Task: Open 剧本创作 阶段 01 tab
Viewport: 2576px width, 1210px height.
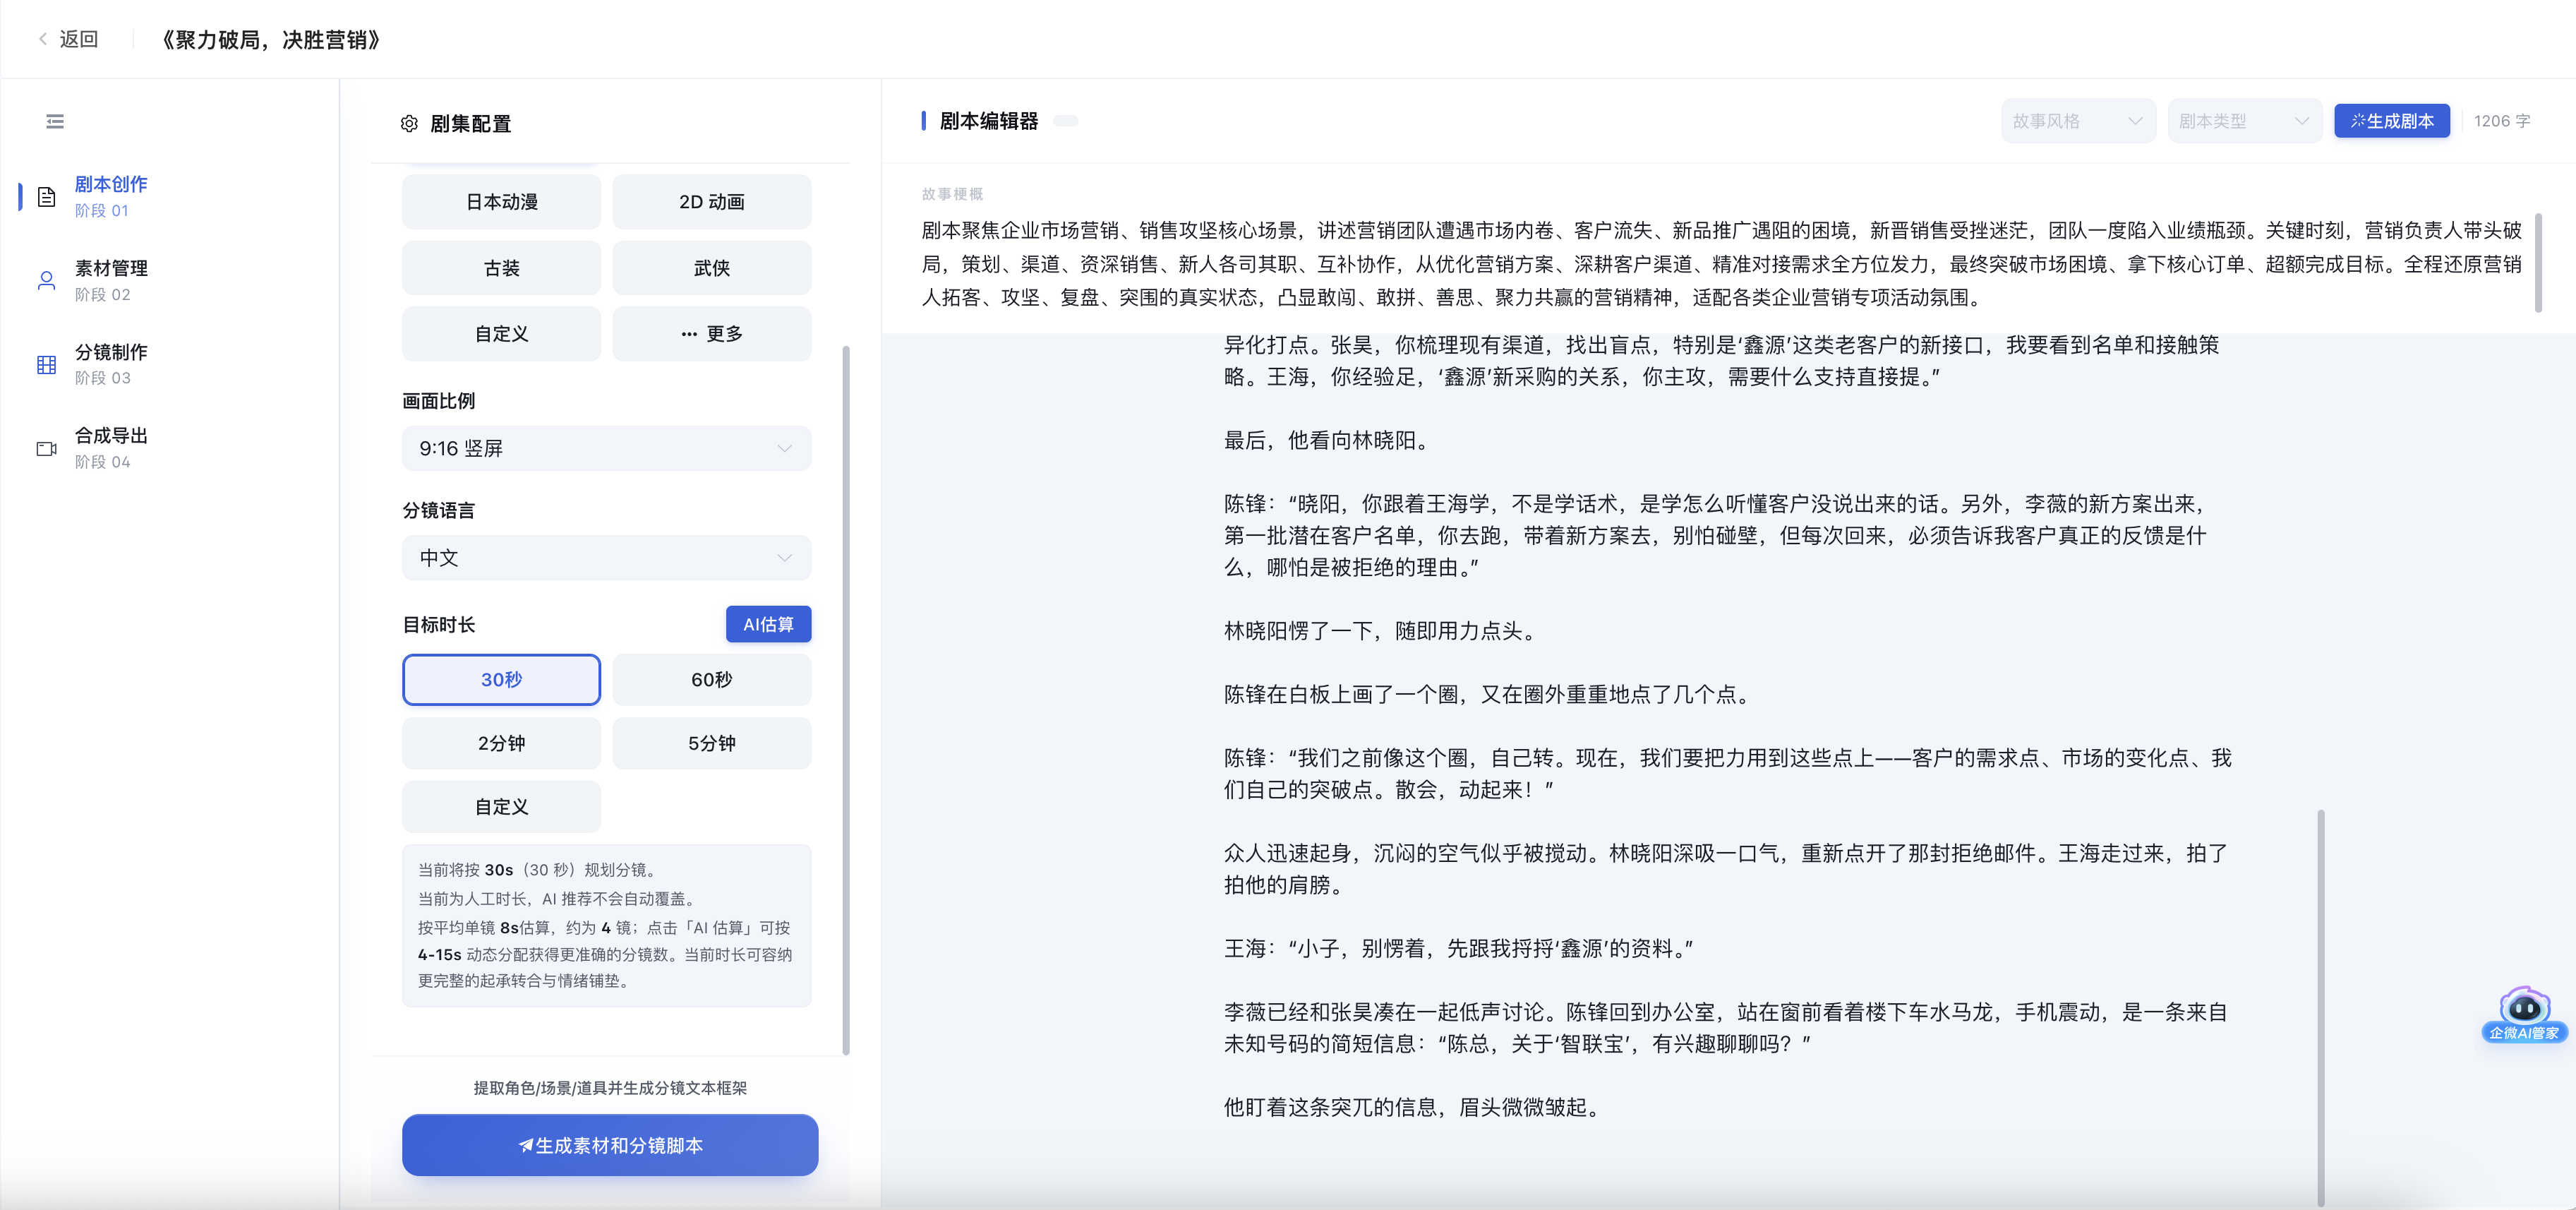Action: pos(110,196)
